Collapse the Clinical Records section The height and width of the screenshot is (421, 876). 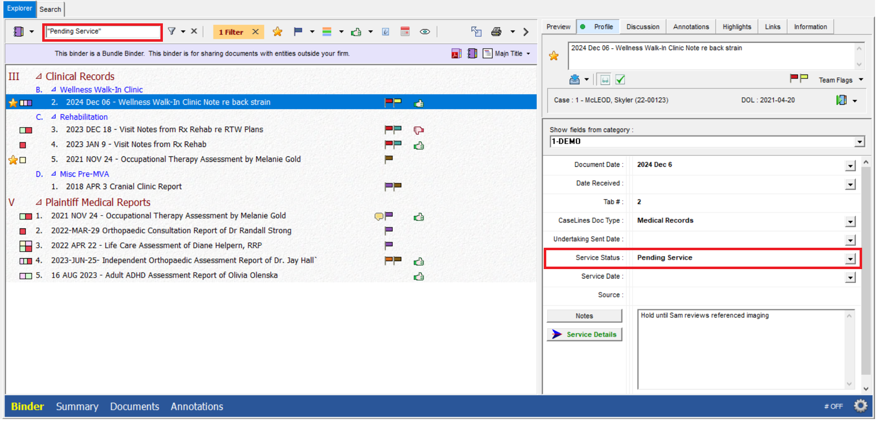click(x=38, y=76)
